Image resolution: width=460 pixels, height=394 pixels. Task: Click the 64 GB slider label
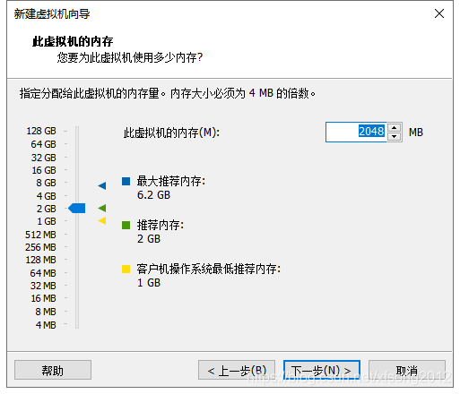(x=43, y=144)
